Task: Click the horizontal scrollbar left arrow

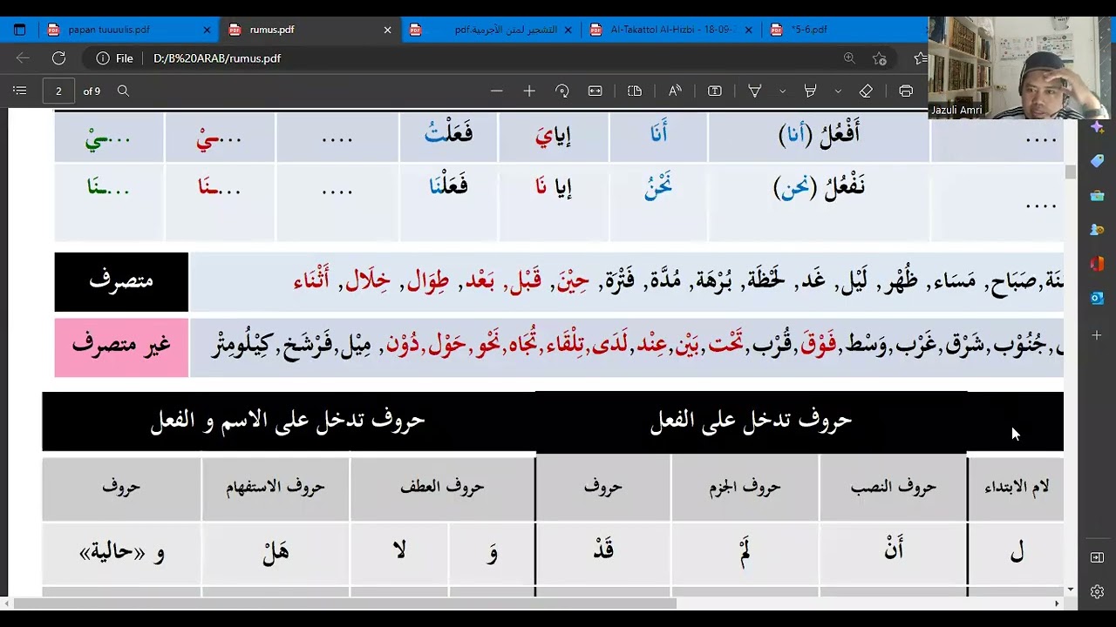Action: 7,603
